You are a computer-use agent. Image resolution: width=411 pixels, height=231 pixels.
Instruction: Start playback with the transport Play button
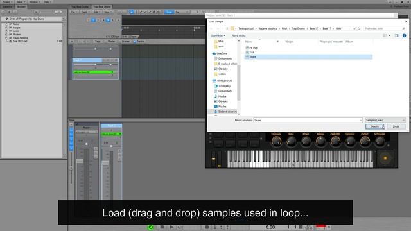pos(171,227)
